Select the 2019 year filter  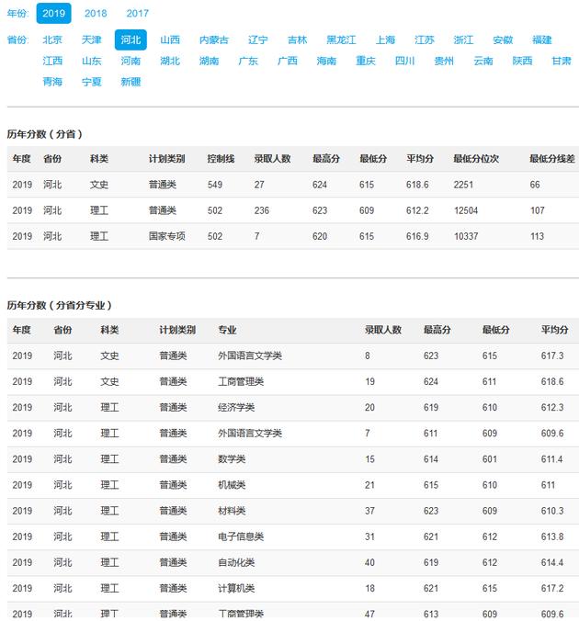pos(53,14)
